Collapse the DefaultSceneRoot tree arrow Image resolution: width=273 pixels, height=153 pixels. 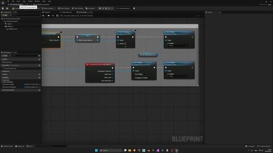[3, 21]
